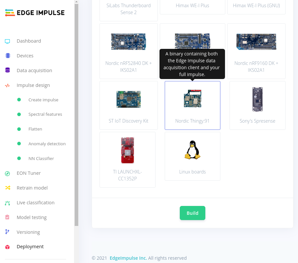The width and height of the screenshot is (298, 263).
Task: Click the 'Sony's Spresense' label
Action: click(x=257, y=121)
